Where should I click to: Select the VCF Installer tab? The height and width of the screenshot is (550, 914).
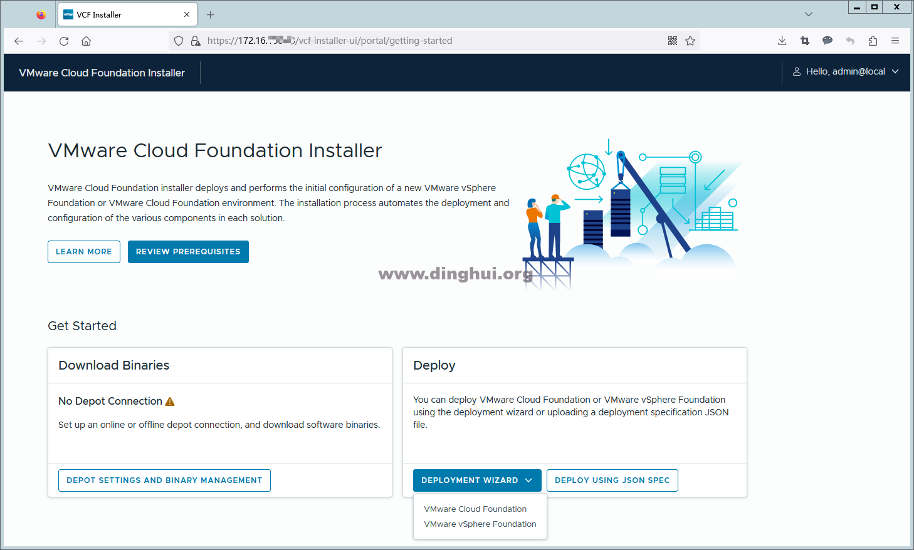pyautogui.click(x=127, y=14)
